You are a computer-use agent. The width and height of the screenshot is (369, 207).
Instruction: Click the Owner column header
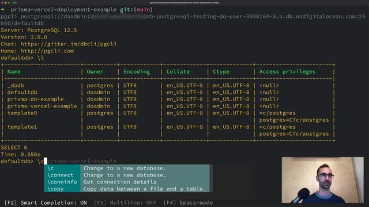coord(95,71)
